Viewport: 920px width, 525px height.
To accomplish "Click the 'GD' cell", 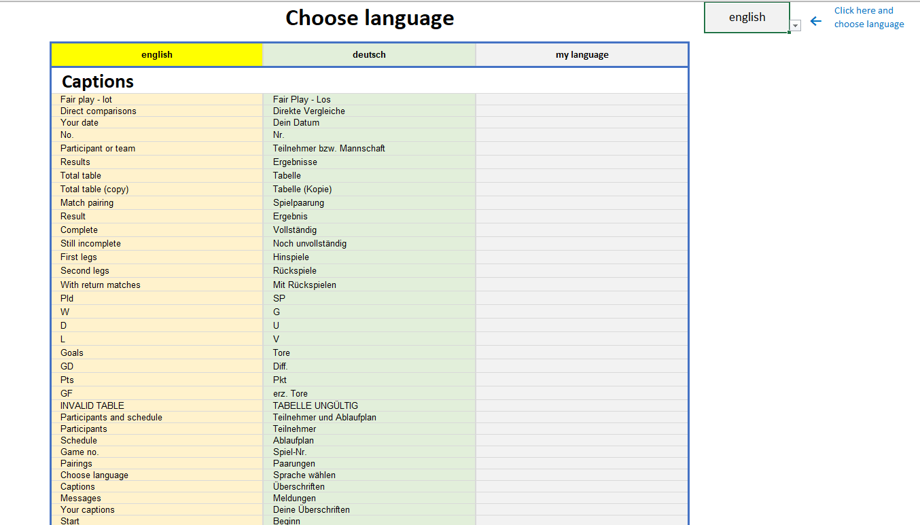I will coord(157,366).
